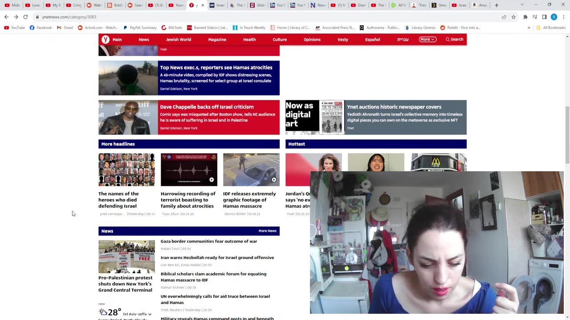The image size is (570, 320).
Task: Open the Culture section
Action: coord(280,40)
